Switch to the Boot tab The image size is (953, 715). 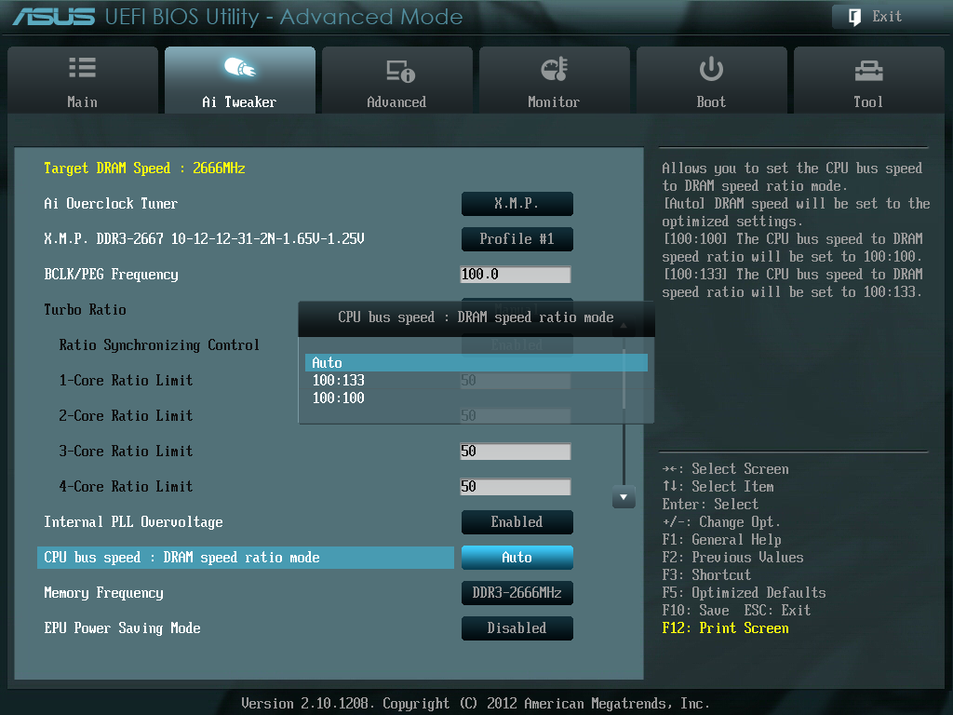click(x=712, y=80)
